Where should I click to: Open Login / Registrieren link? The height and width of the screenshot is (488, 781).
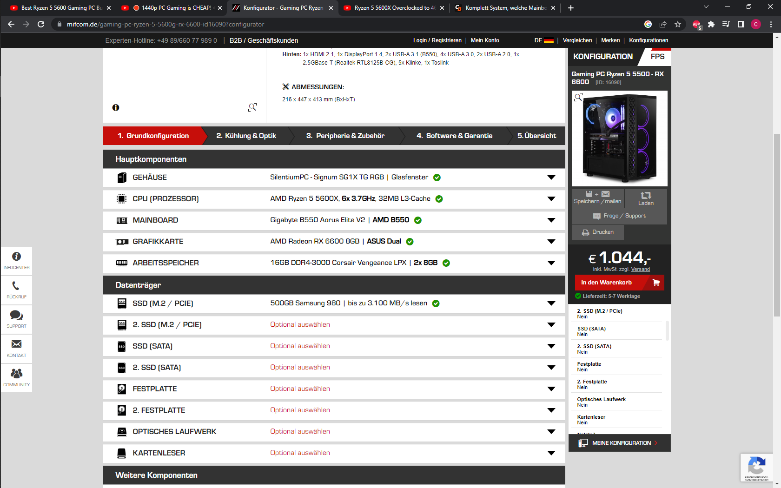coord(437,40)
